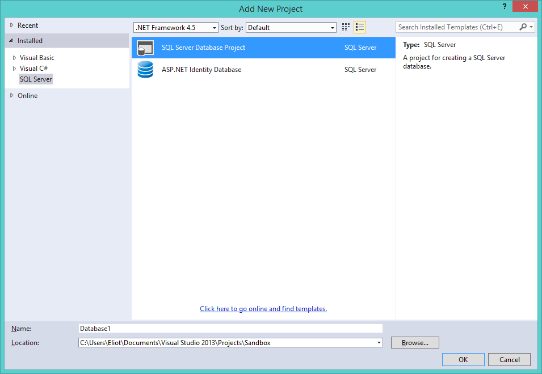Open the Location path dropdown arrow

pyautogui.click(x=379, y=343)
